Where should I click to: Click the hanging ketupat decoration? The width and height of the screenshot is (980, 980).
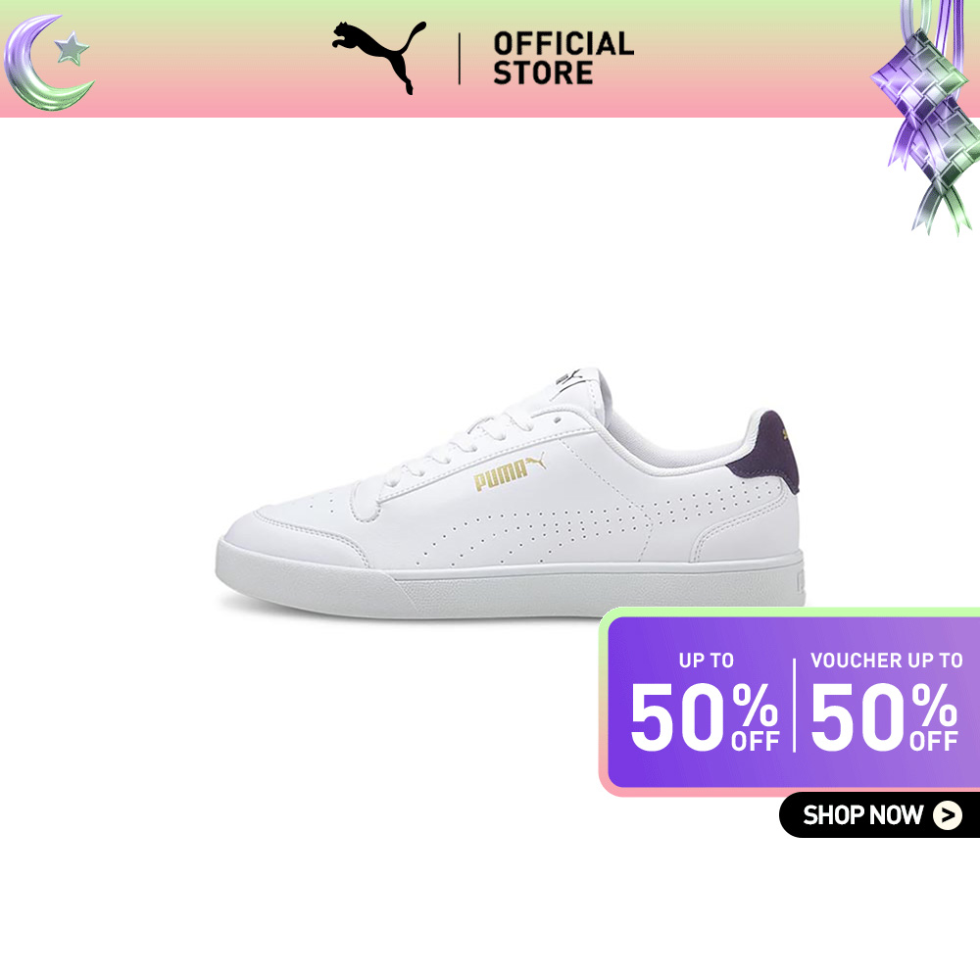point(927,116)
